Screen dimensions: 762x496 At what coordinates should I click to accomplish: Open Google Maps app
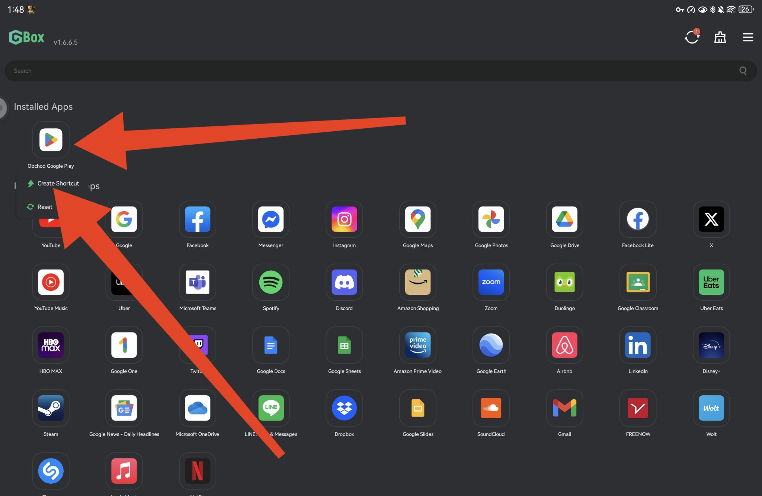click(417, 219)
